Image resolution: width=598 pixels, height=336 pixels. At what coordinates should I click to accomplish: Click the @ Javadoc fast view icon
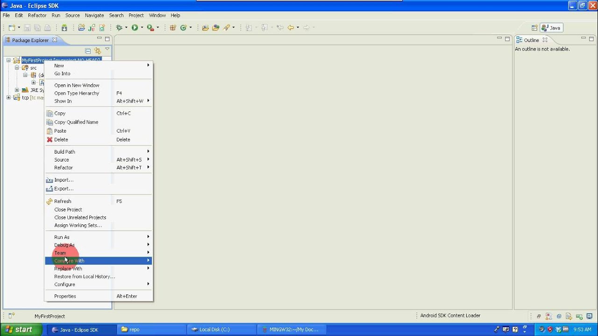pos(559,316)
